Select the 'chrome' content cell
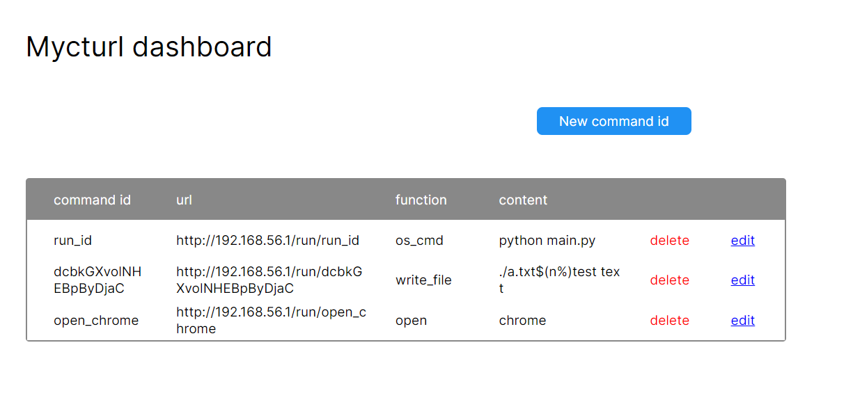Image resolution: width=853 pixels, height=400 pixels. (x=522, y=321)
